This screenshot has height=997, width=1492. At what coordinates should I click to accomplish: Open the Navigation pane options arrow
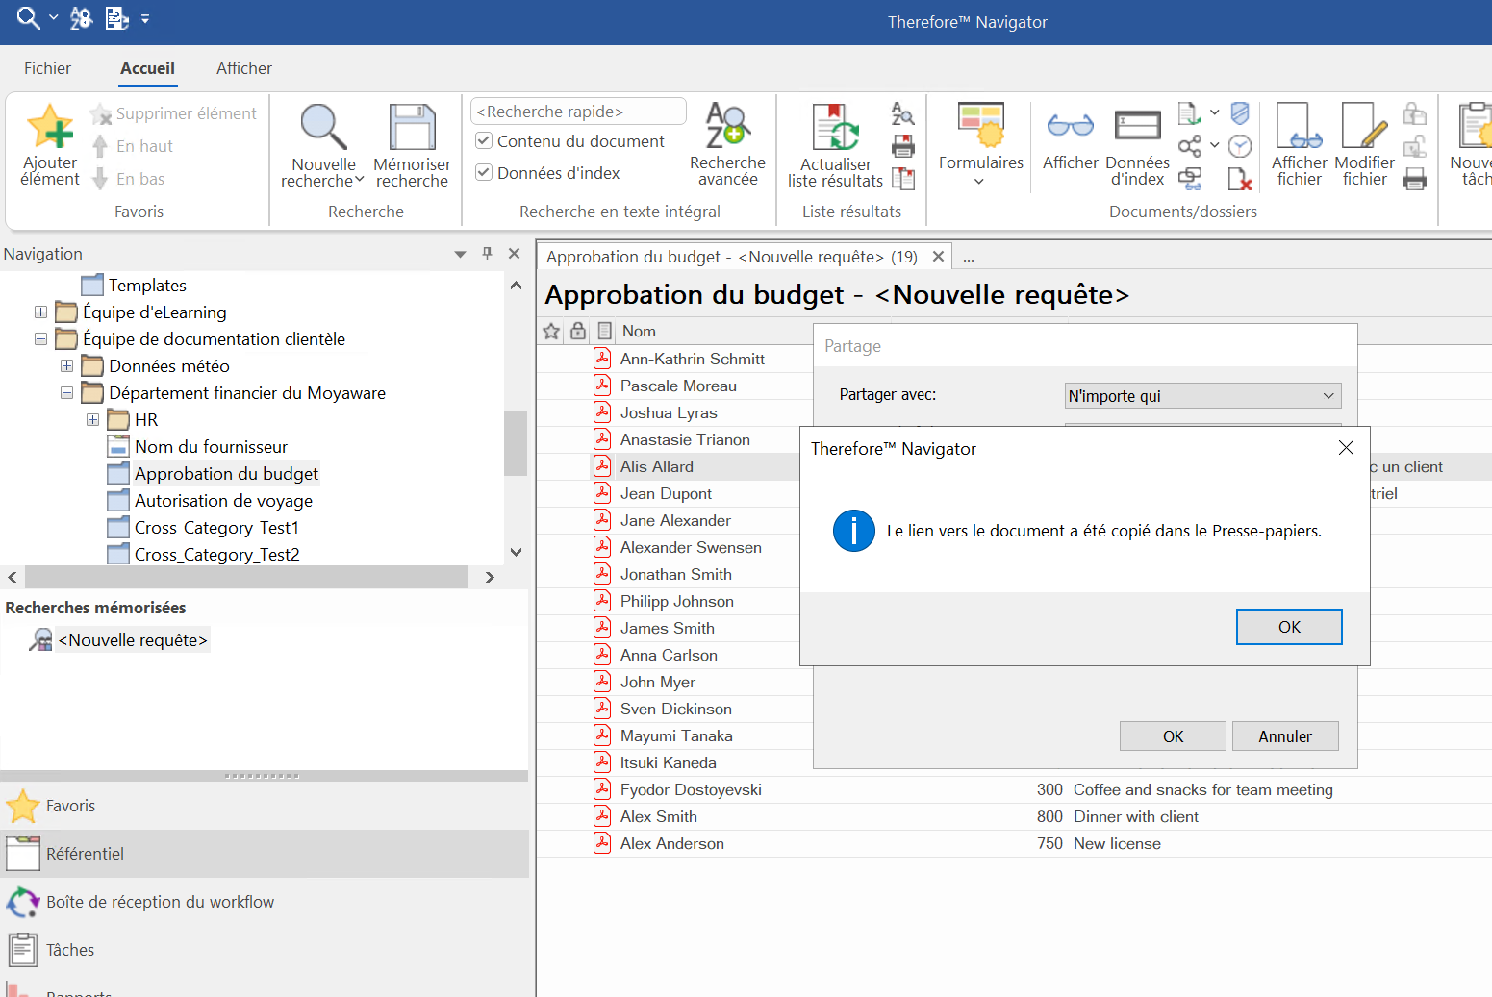[460, 254]
